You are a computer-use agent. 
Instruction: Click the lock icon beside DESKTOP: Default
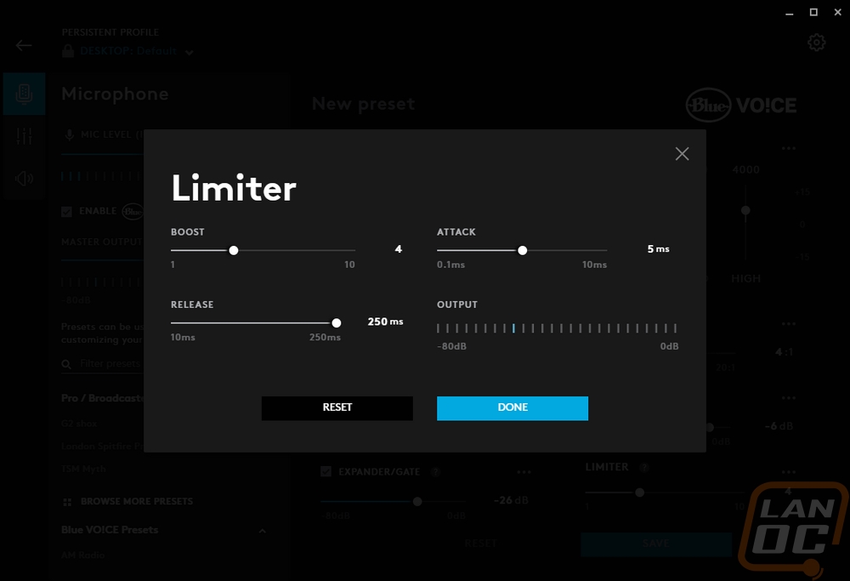[x=68, y=51]
